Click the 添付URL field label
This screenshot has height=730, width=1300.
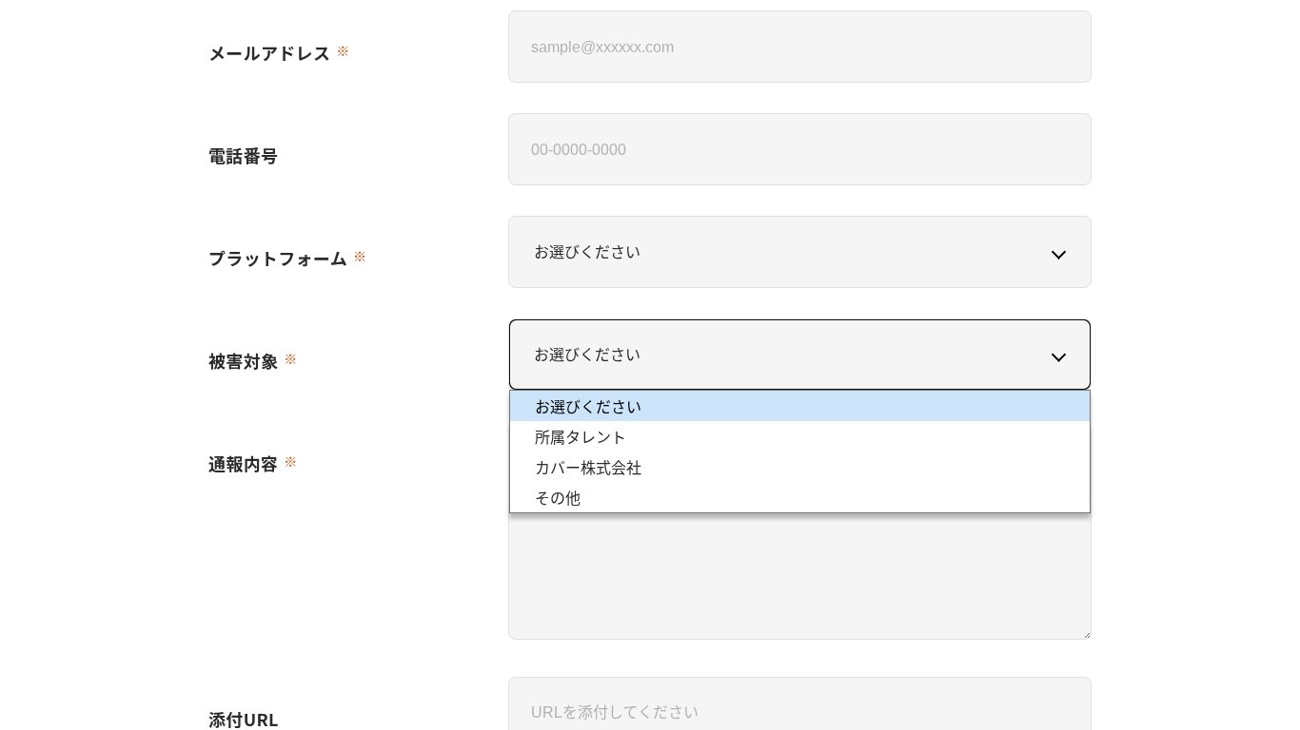tap(244, 720)
